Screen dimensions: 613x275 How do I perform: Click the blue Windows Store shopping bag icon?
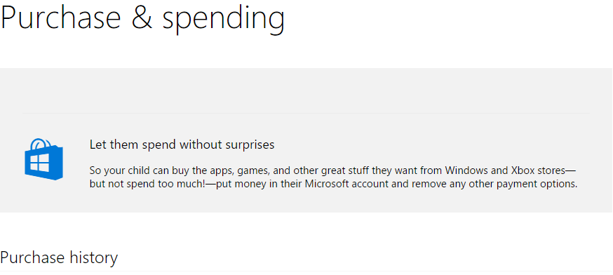pos(43,159)
